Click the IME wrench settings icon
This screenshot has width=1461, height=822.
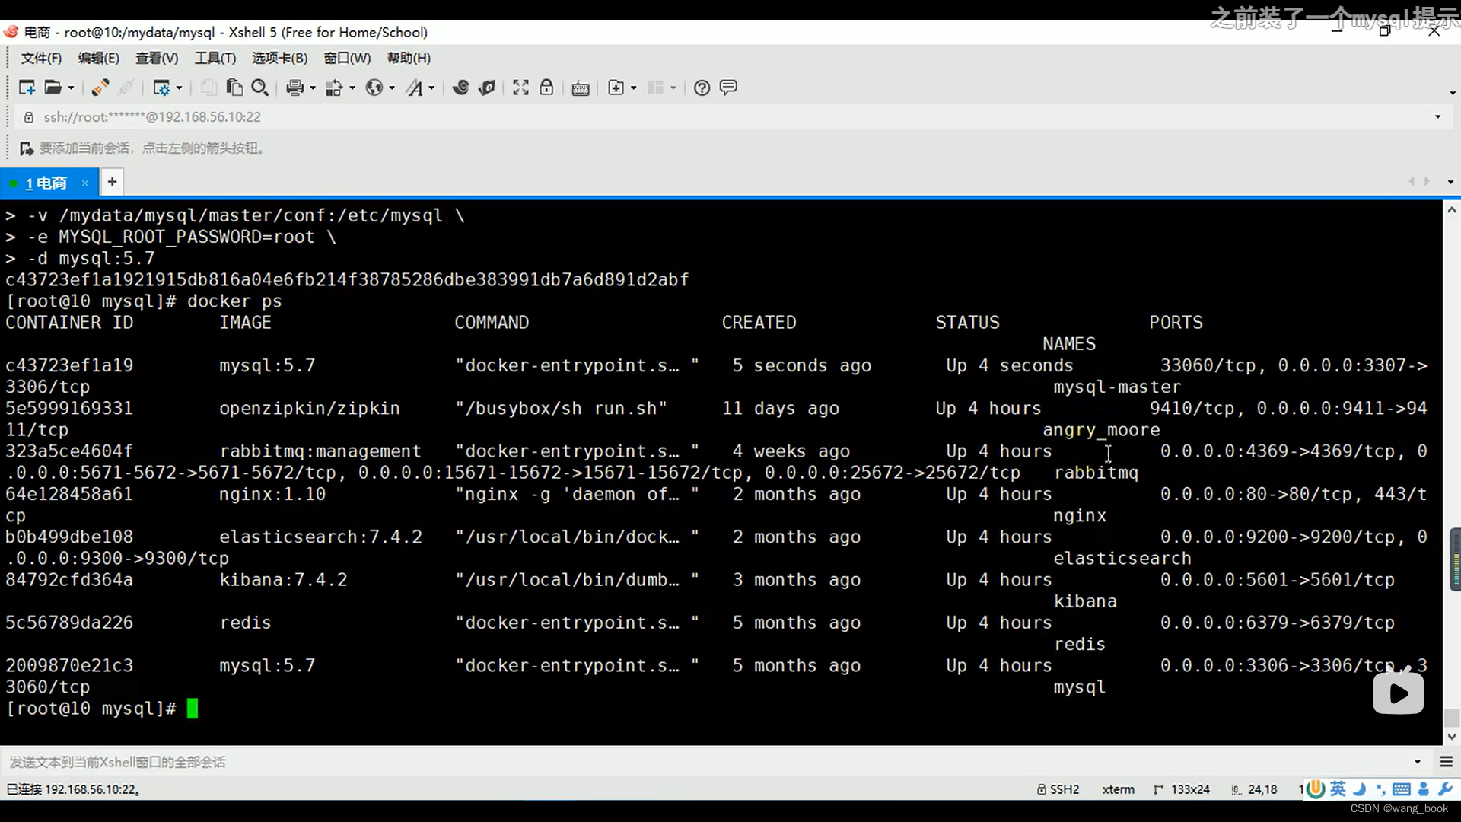point(1446,789)
